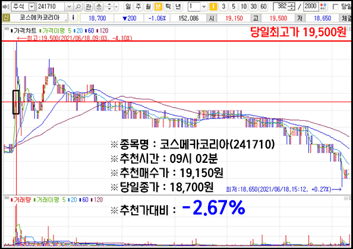Click the 거래이평 5 volume legend entry
353x249 pixels.
(49, 200)
